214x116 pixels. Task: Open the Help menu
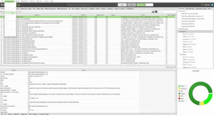pyautogui.click(x=52, y=1)
